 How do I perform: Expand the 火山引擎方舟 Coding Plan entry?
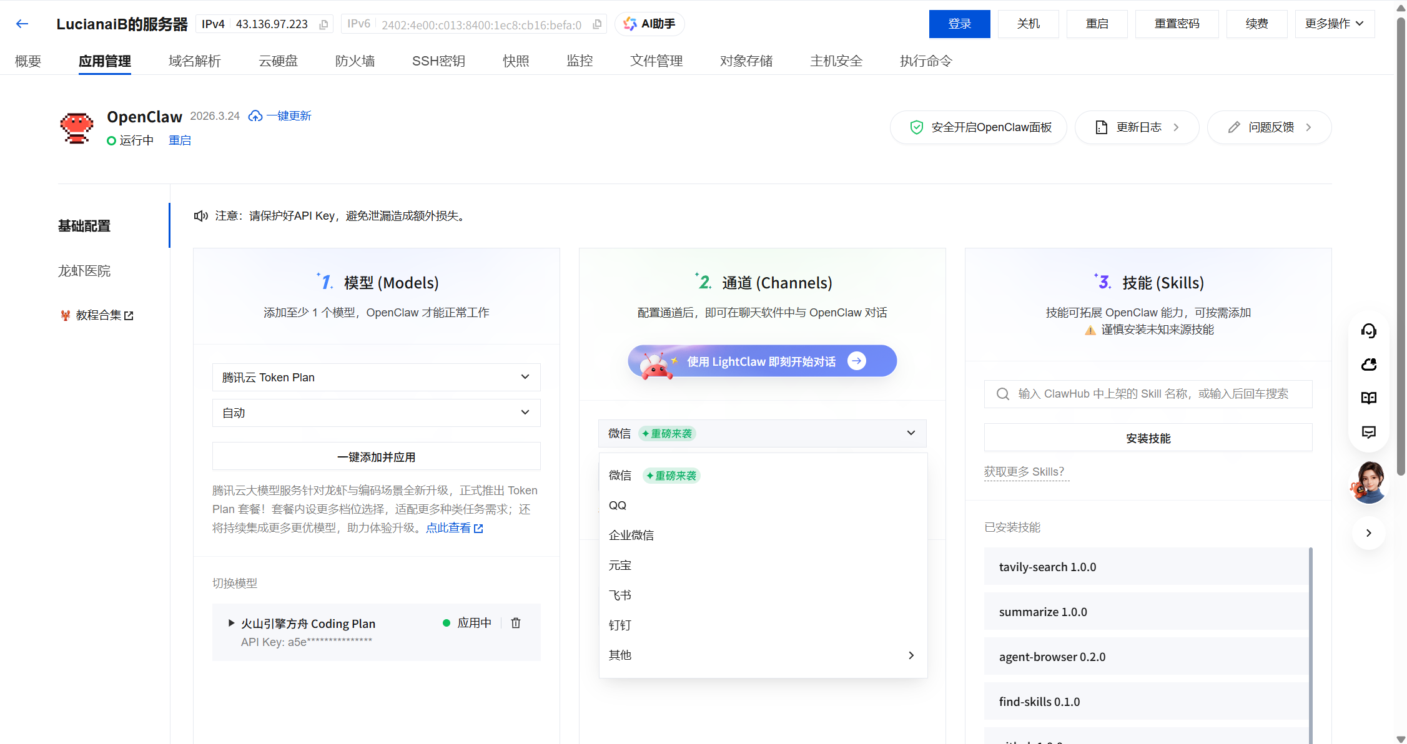coord(231,623)
